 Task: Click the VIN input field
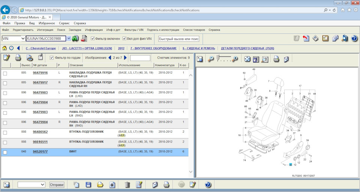tap(46, 39)
